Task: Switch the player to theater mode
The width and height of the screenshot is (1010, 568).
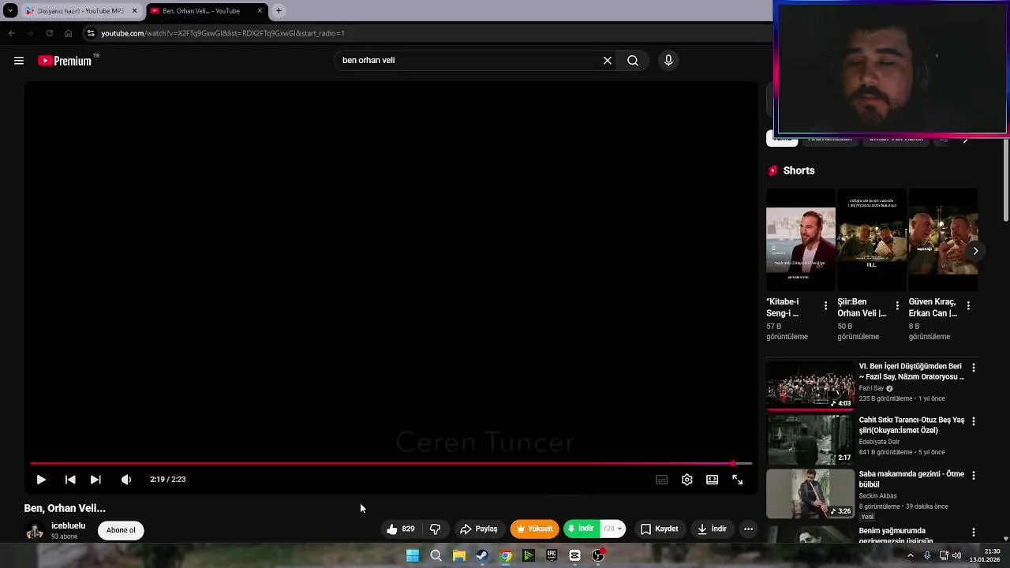Action: point(713,480)
